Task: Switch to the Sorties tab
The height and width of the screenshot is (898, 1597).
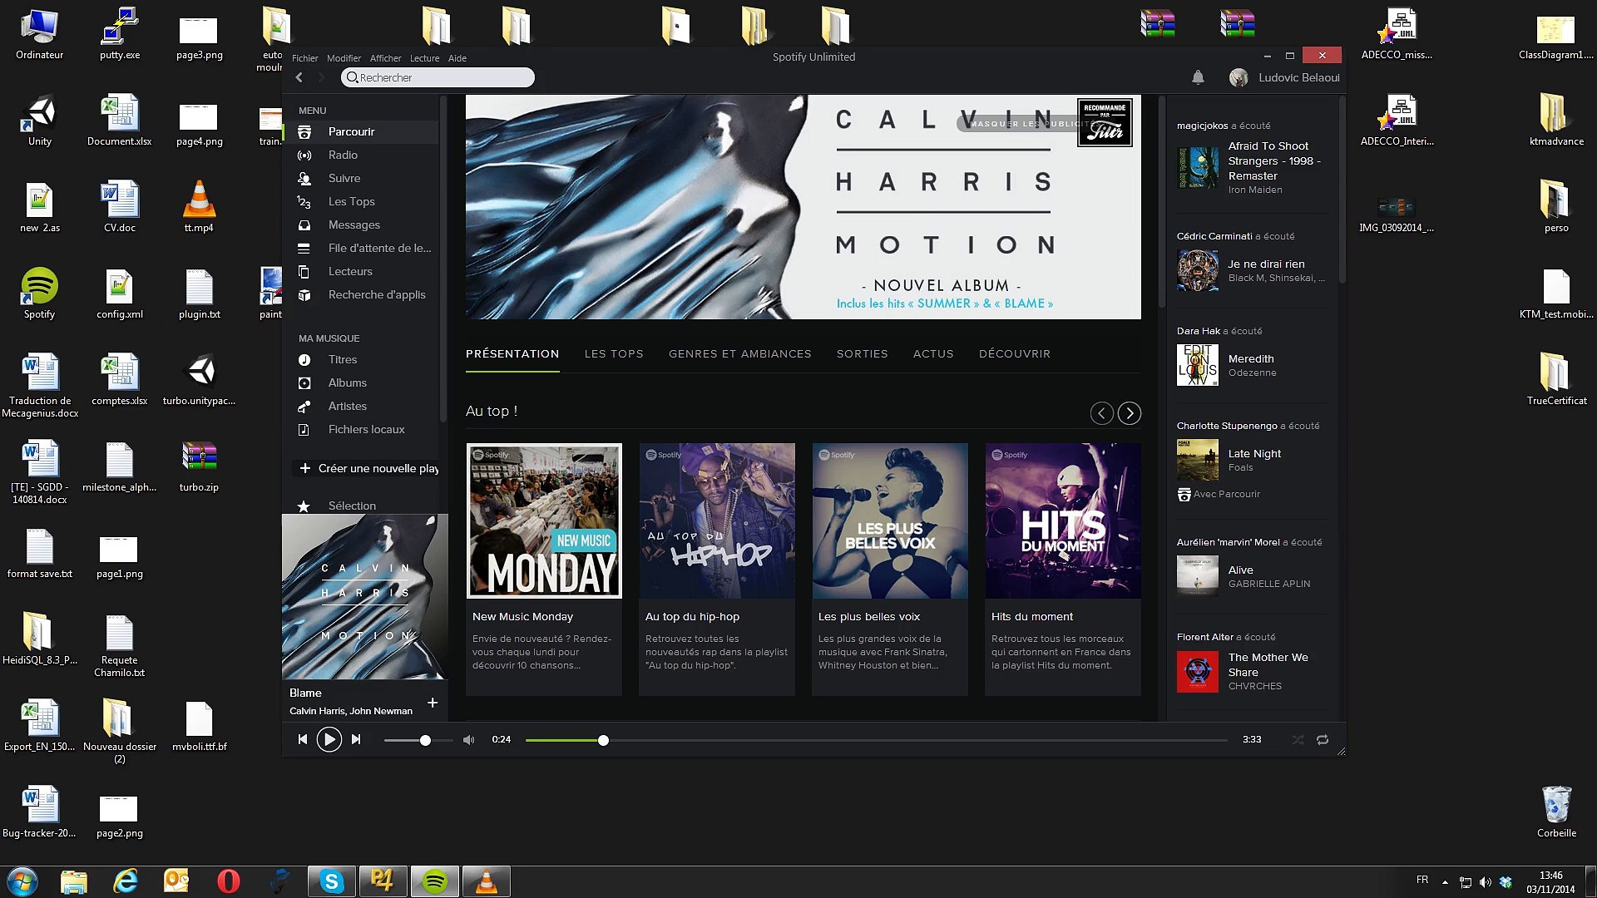Action: [862, 353]
